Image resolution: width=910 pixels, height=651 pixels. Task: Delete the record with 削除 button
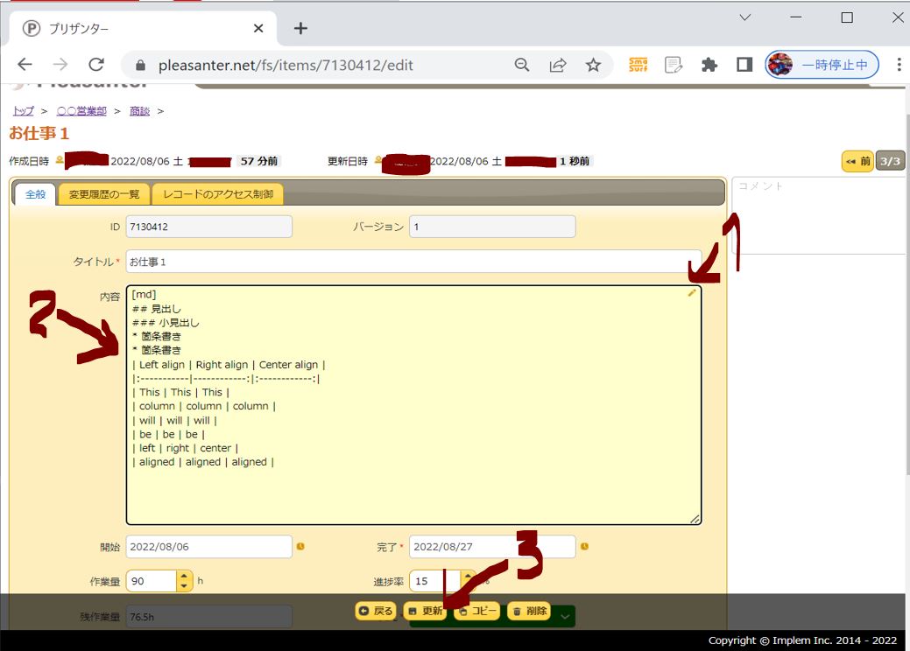tap(529, 611)
